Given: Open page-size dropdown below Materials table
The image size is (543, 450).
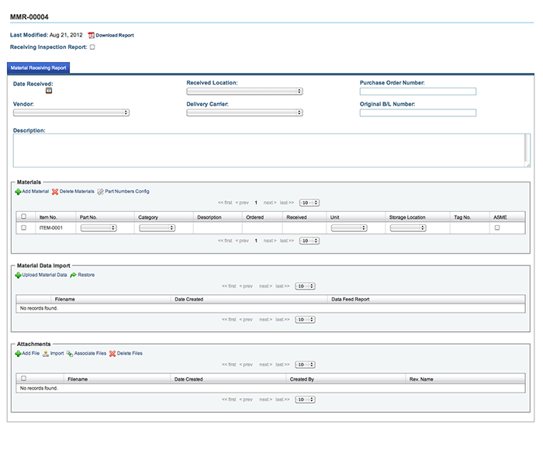Looking at the screenshot, I should (310, 241).
